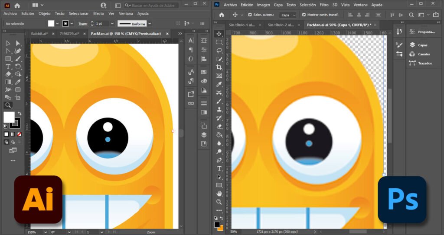Click Photoshop's orange background color swatch
Viewport: 444px width, 235px height.
pos(221,228)
